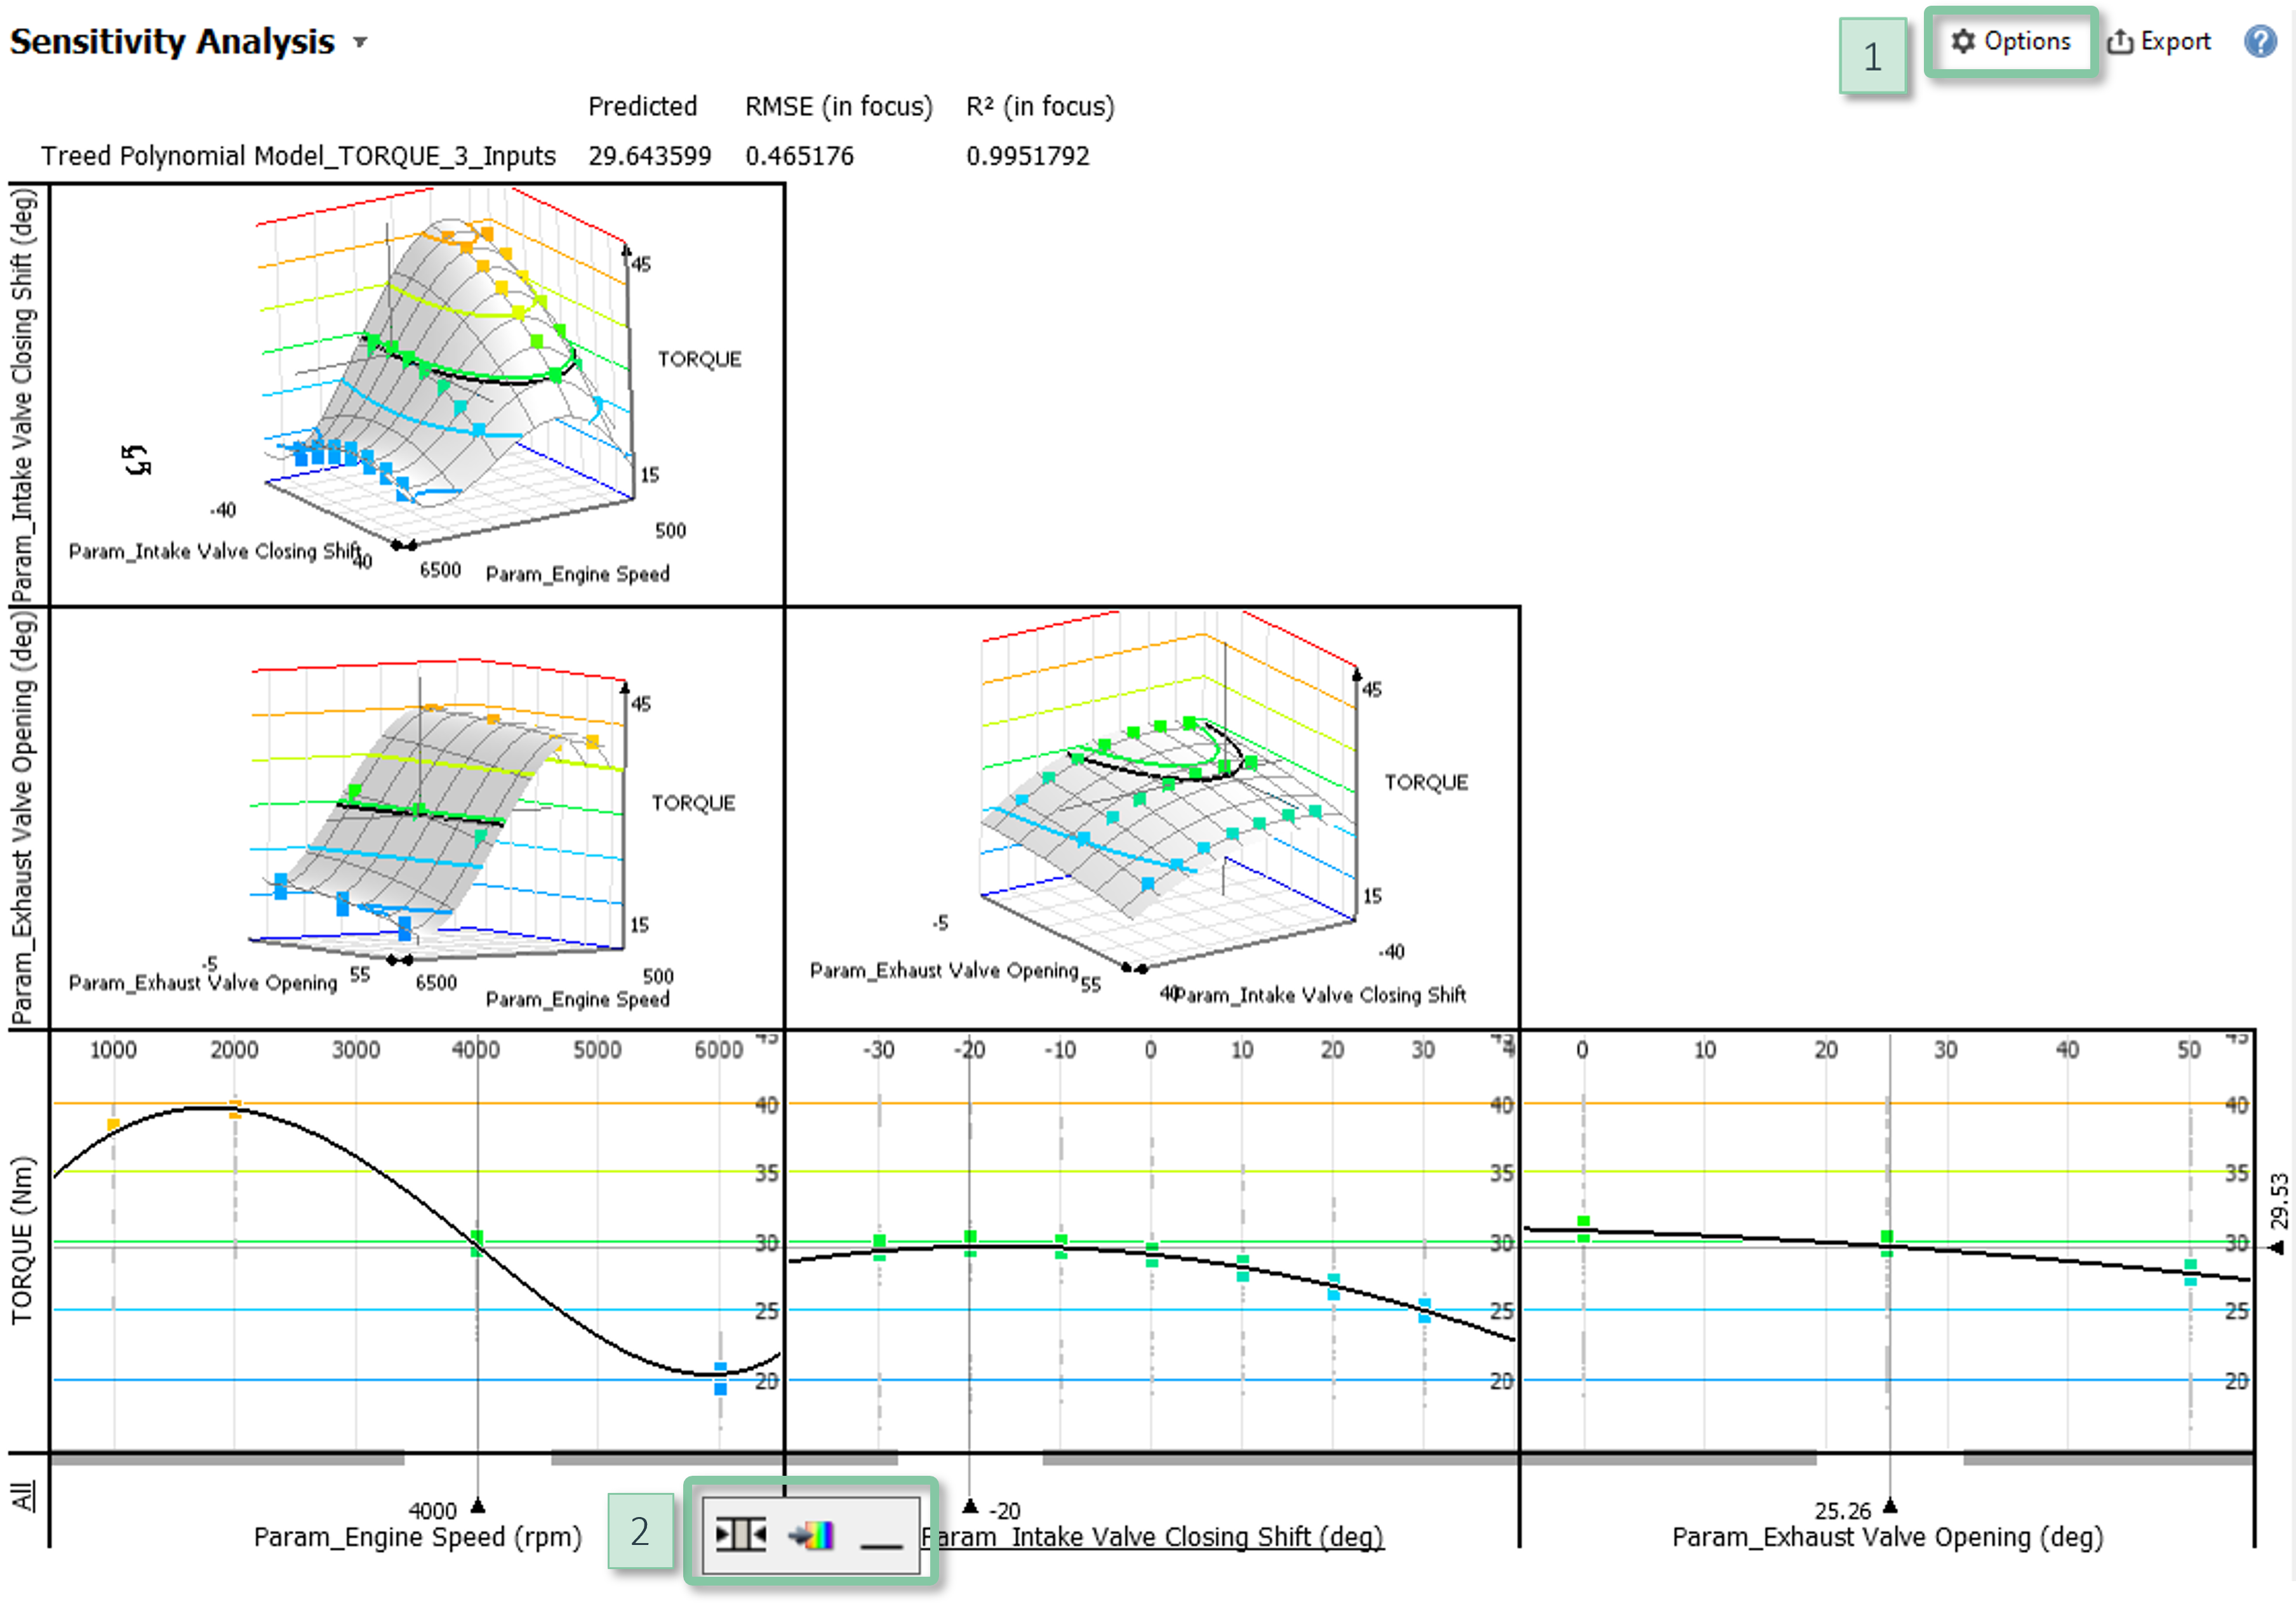Click the 29.53 torque marker on right axis
2296x1604 pixels.
tap(2277, 1246)
